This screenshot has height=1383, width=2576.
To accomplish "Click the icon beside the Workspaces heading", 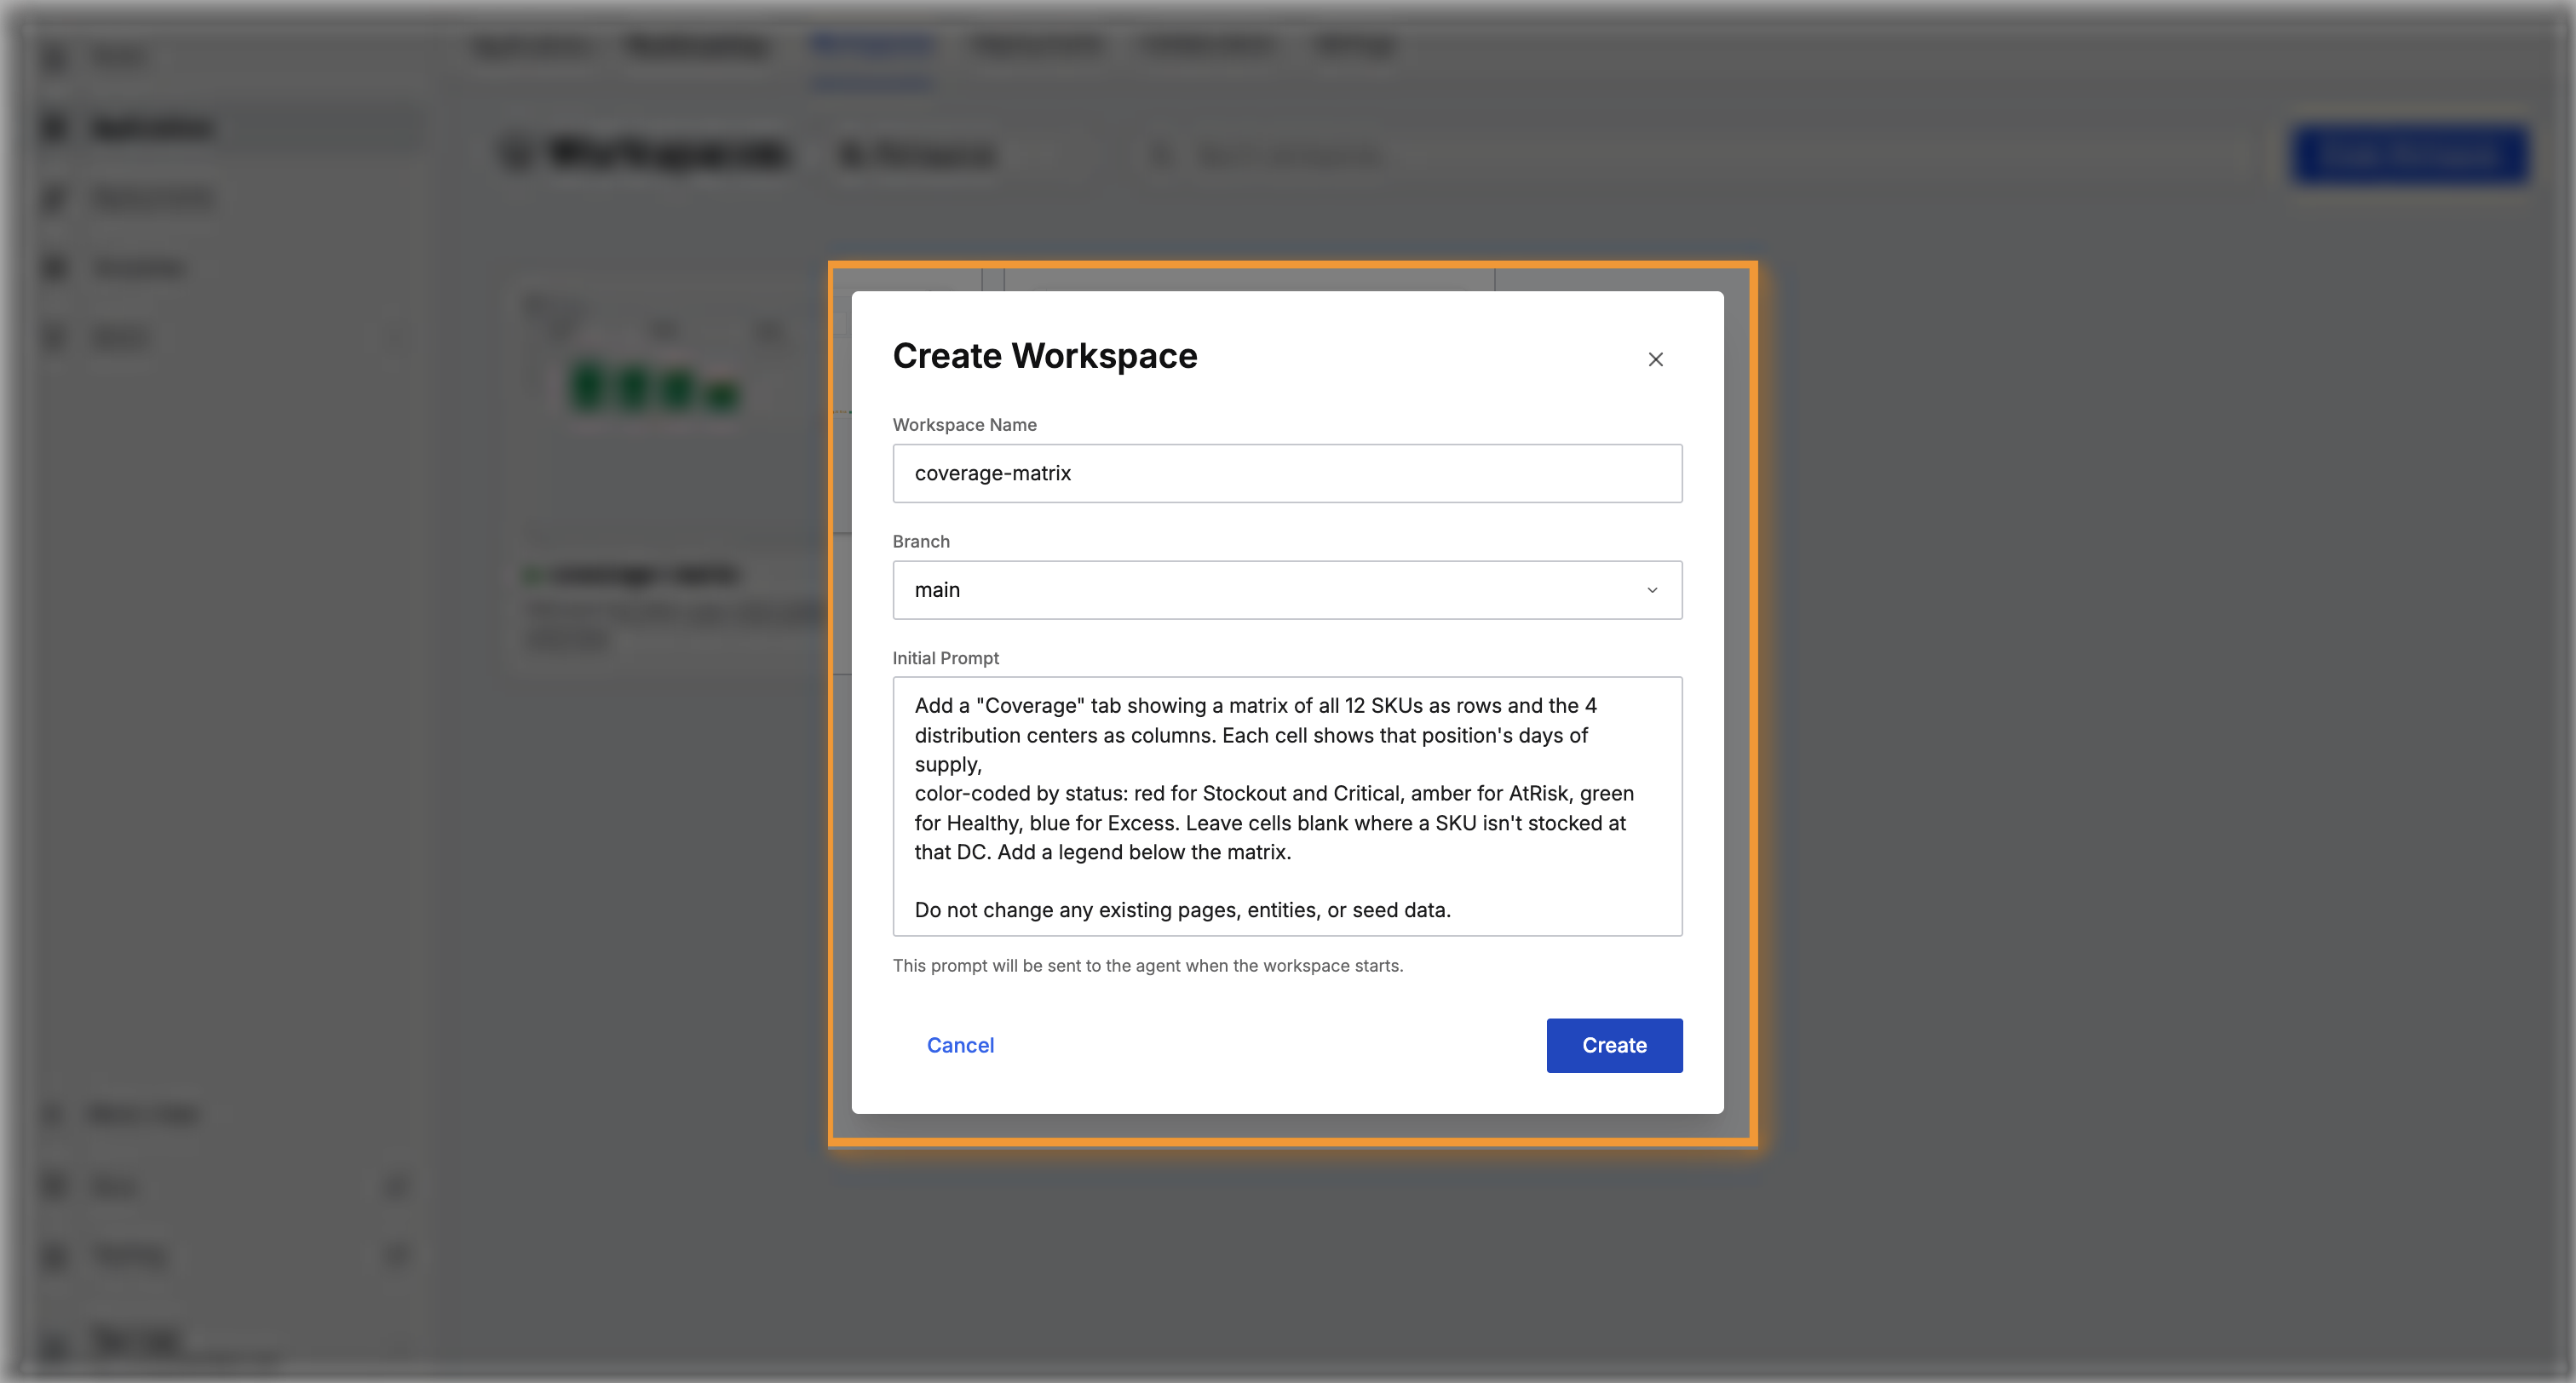I will point(517,154).
